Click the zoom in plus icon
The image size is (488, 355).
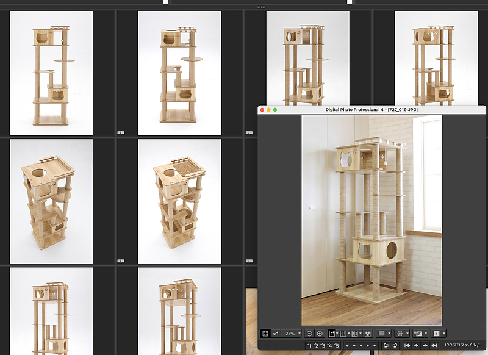320,334
